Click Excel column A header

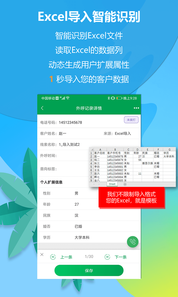click(x=100, y=150)
